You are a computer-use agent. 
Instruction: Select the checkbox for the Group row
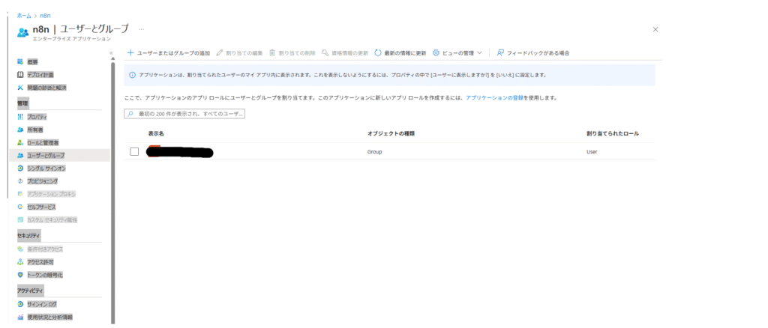click(x=134, y=151)
